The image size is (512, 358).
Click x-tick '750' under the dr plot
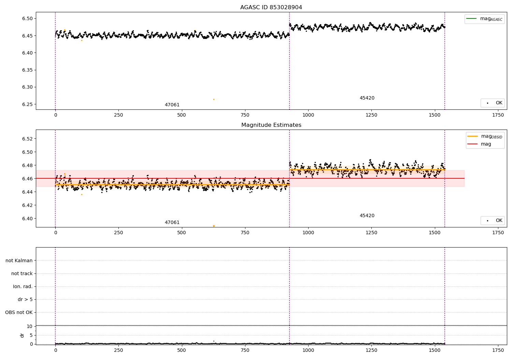click(245, 350)
